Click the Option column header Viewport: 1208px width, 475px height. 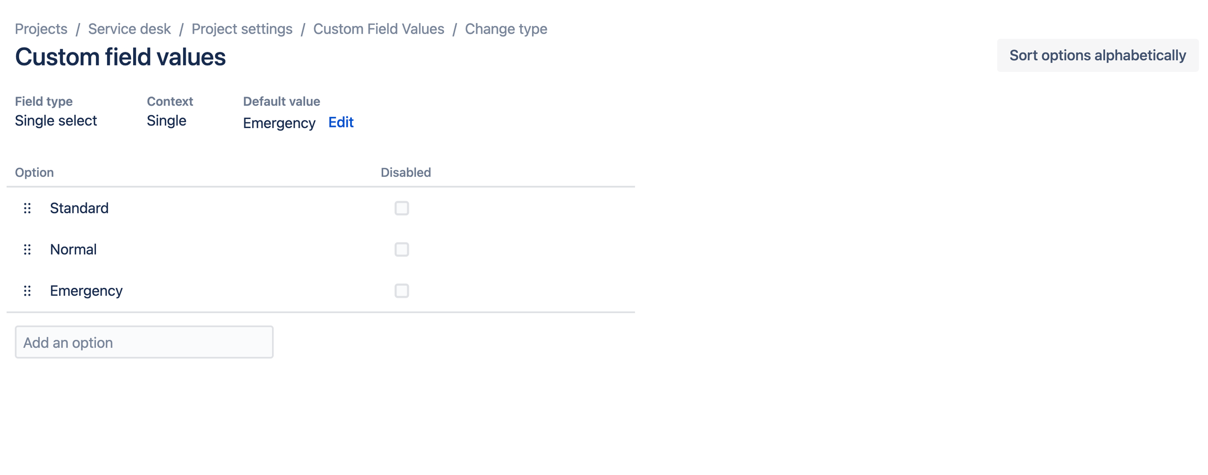pyautogui.click(x=34, y=172)
